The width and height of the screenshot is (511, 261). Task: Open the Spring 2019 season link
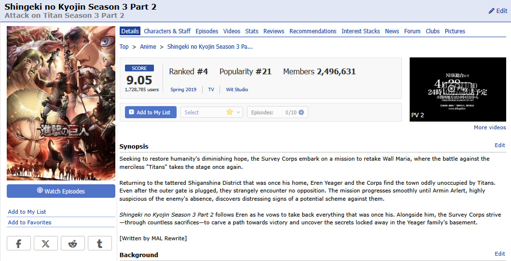[183, 90]
